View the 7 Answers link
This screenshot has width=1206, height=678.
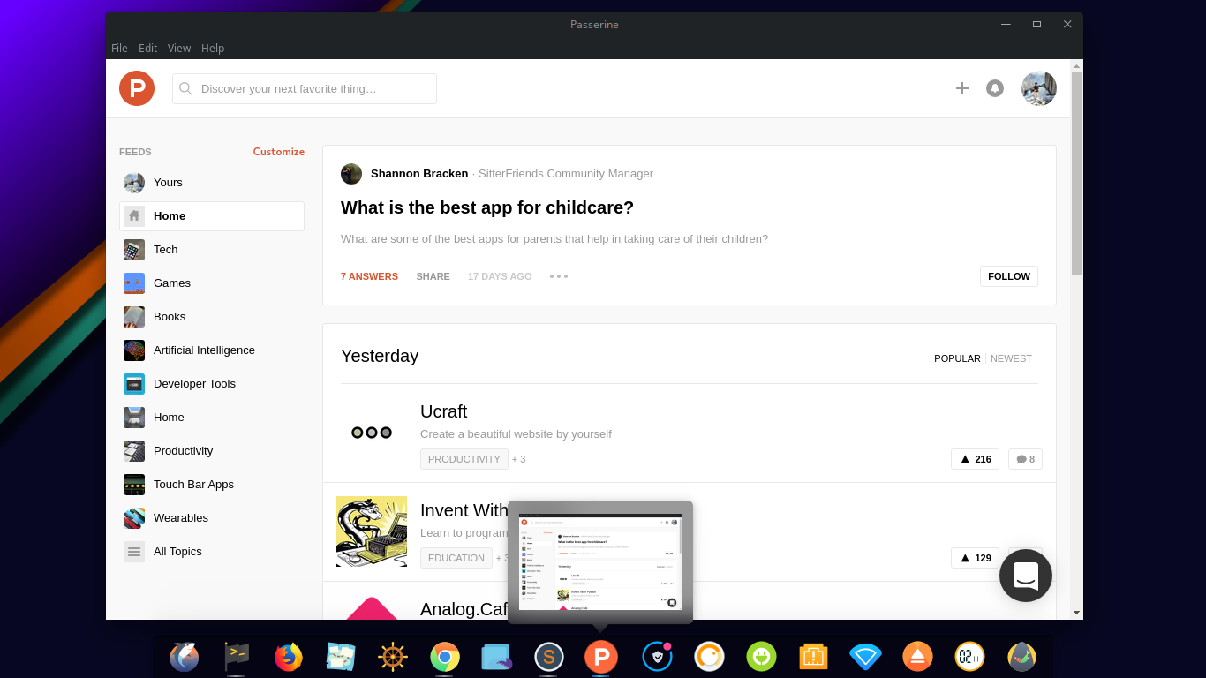(x=369, y=276)
